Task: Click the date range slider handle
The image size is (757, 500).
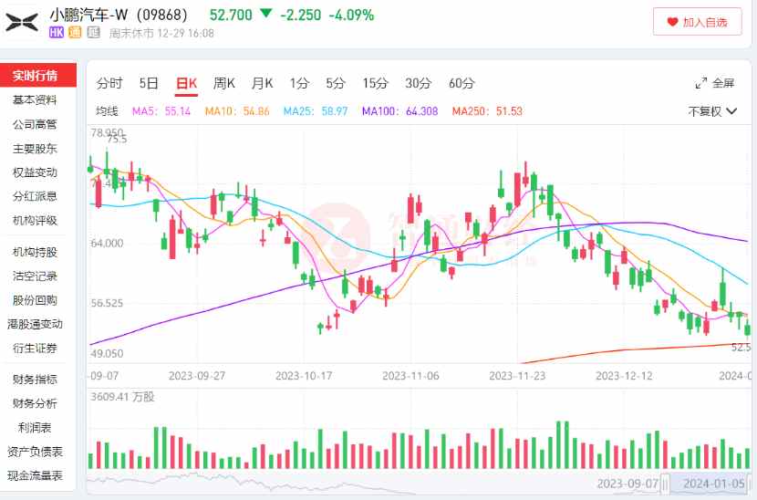Action: 665,483
